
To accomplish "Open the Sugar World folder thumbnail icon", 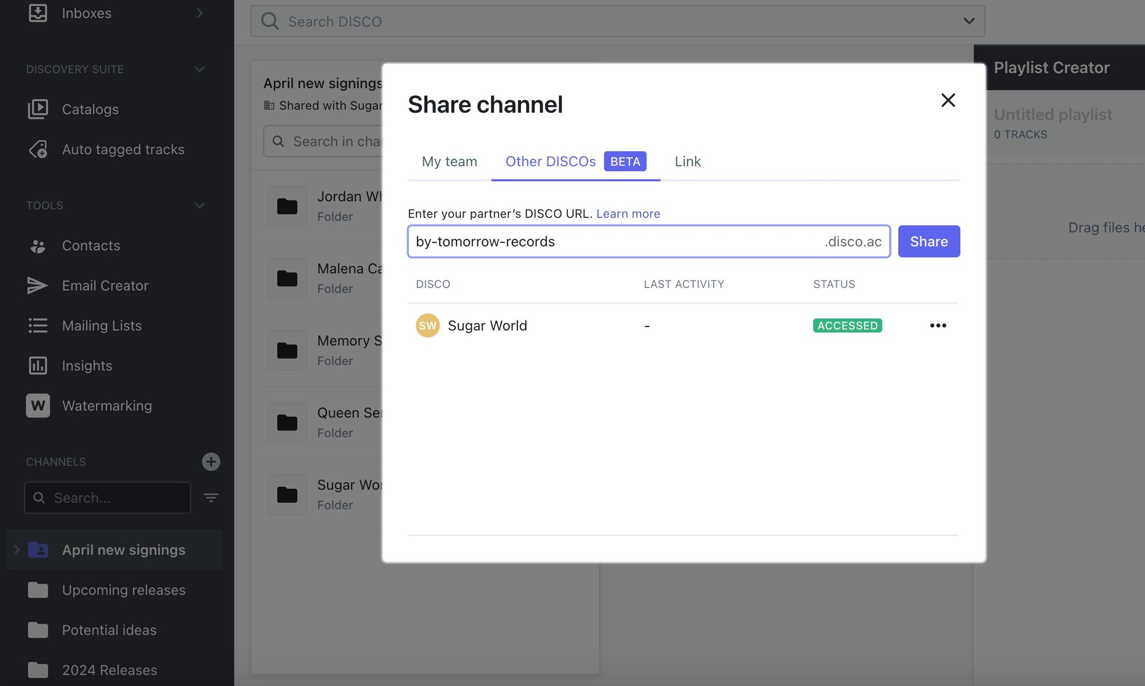I will (x=287, y=495).
